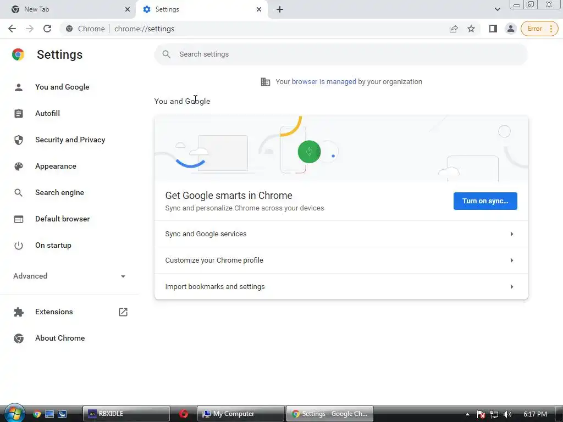563x422 pixels.
Task: Open Search engine settings section
Action: click(x=59, y=193)
